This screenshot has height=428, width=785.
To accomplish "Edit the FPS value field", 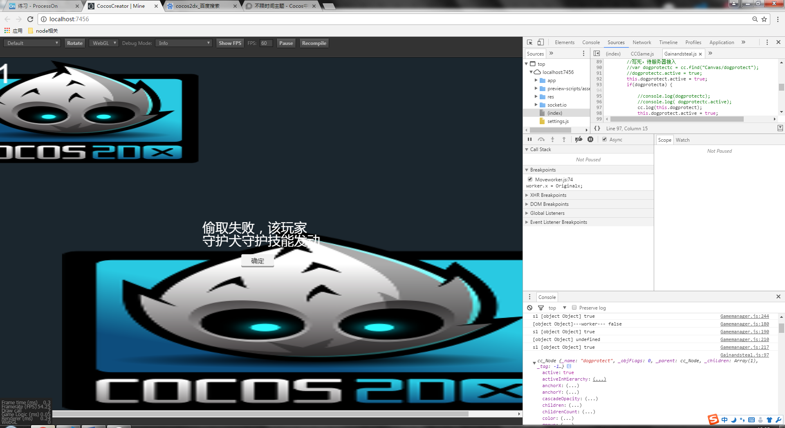I will [x=266, y=43].
